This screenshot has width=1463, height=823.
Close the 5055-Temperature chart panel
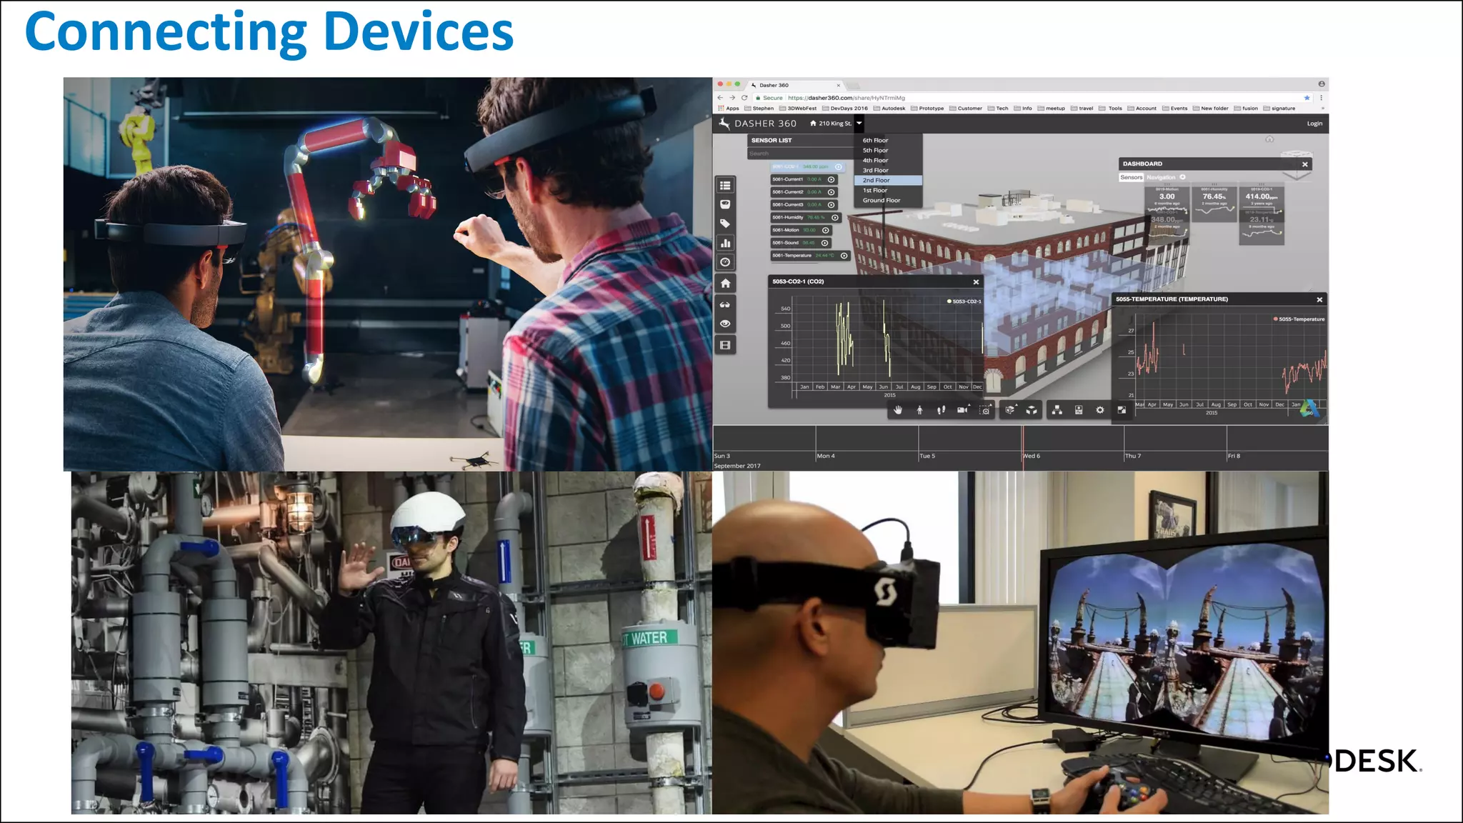pos(1319,300)
